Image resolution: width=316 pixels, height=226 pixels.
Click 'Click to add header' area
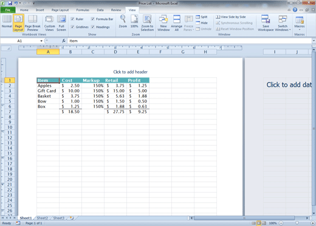[130, 72]
